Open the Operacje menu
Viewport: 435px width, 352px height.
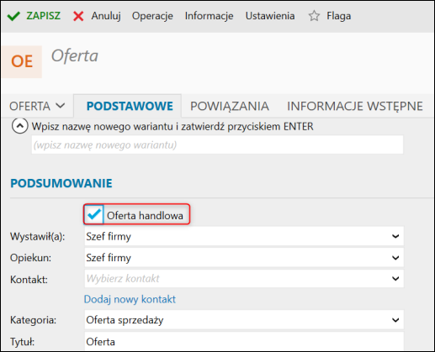152,16
